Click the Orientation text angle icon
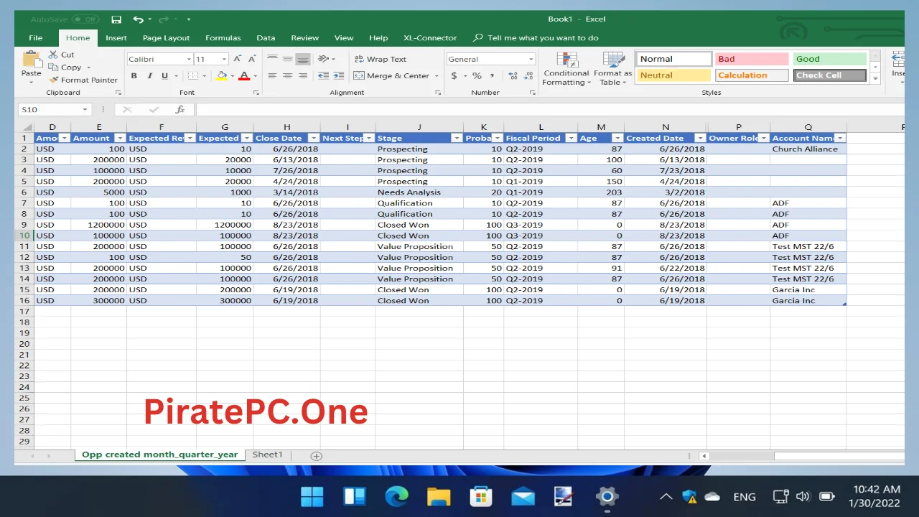The width and height of the screenshot is (919, 517). coord(323,59)
